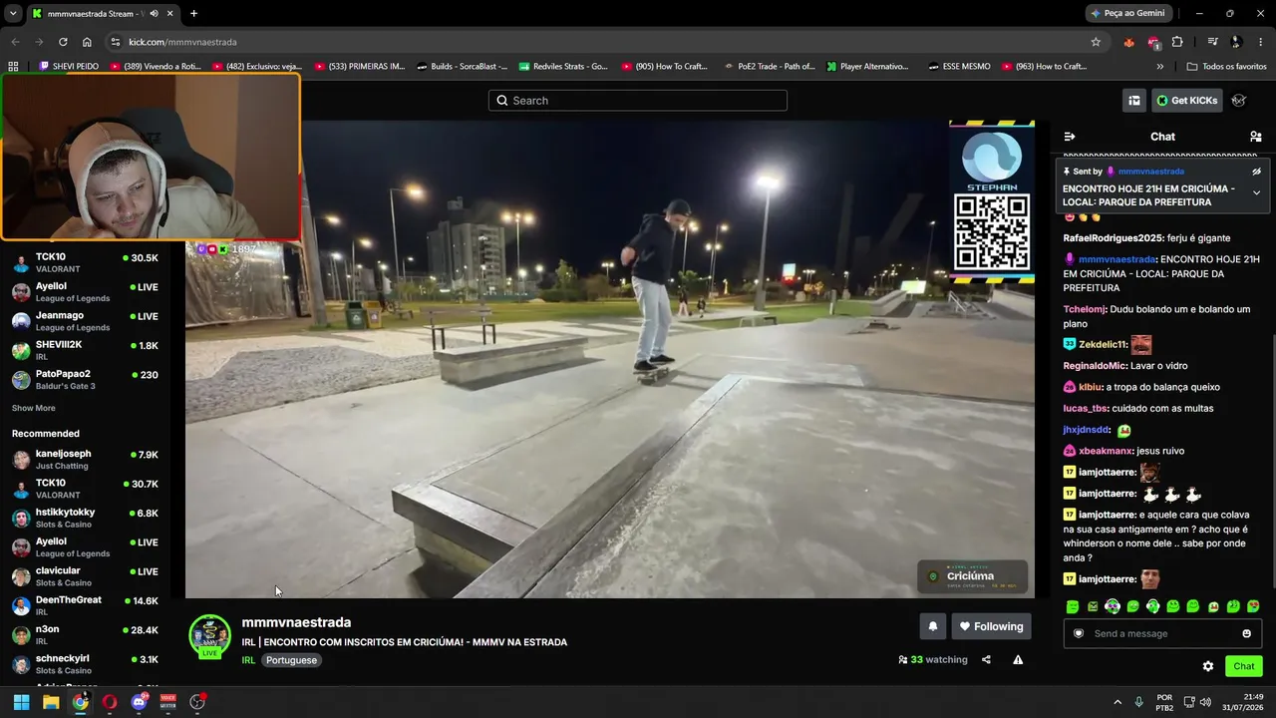Open the Todos os favoritos folder
Image resolution: width=1276 pixels, height=718 pixels.
pos(1227,67)
